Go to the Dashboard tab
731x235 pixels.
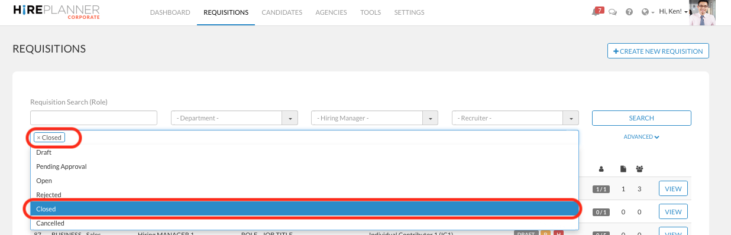(170, 12)
